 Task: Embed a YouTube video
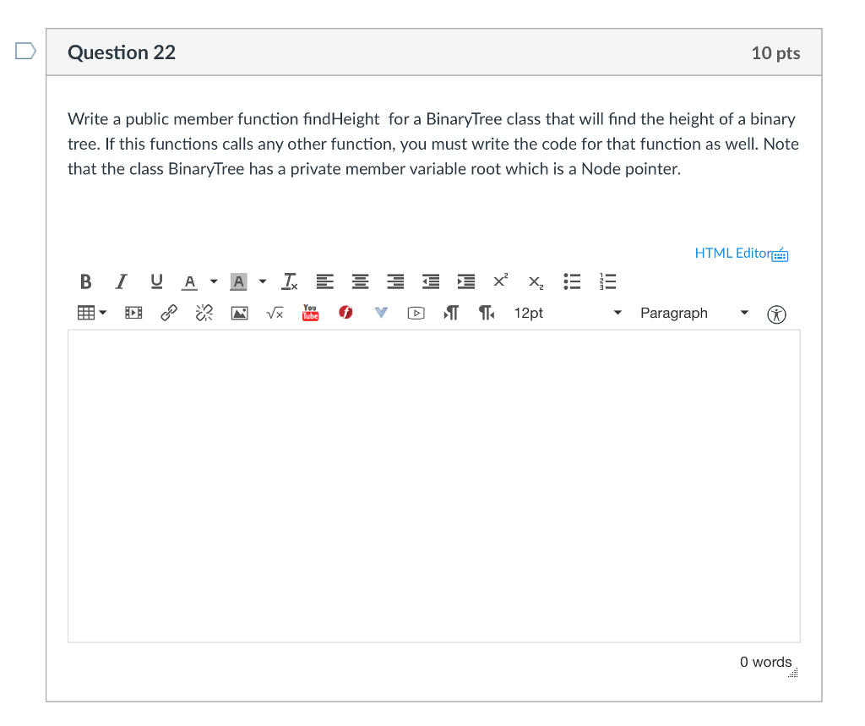pyautogui.click(x=310, y=313)
